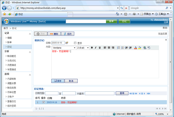
Task: Click the 保存 save button
Action: pyautogui.click(x=58, y=81)
